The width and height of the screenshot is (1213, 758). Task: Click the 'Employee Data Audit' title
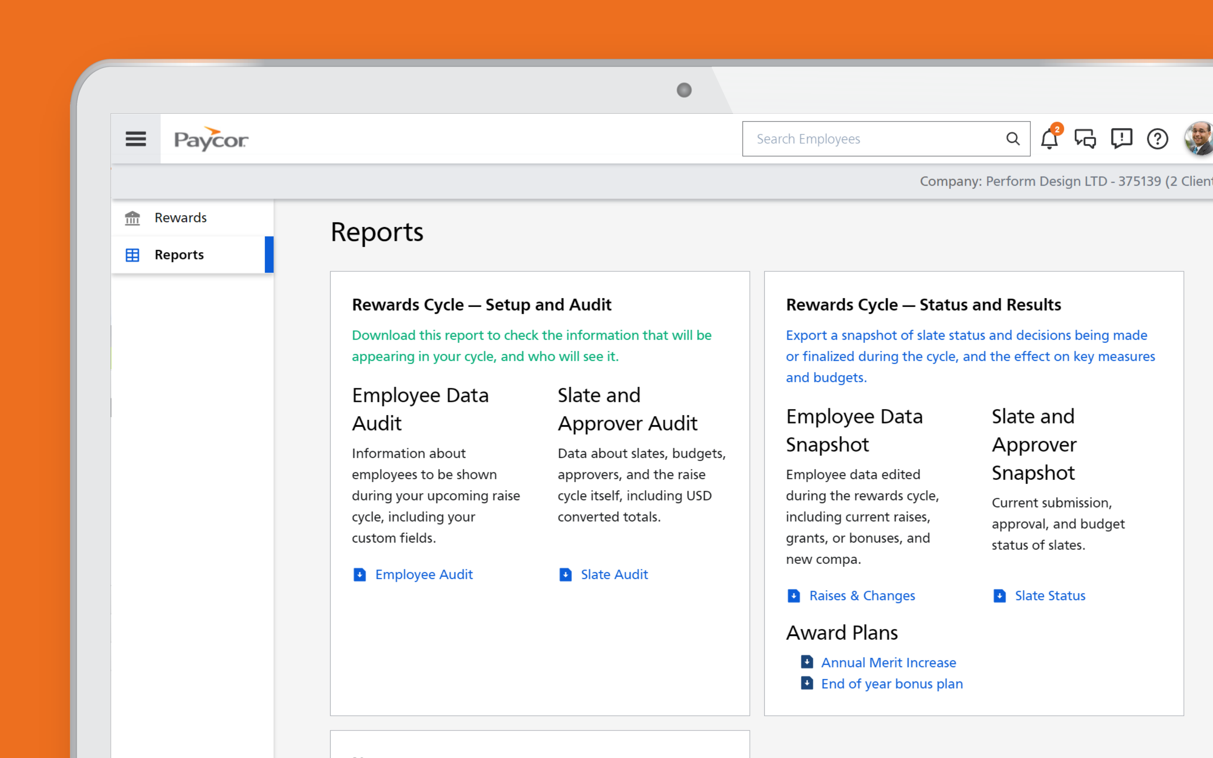coord(420,409)
